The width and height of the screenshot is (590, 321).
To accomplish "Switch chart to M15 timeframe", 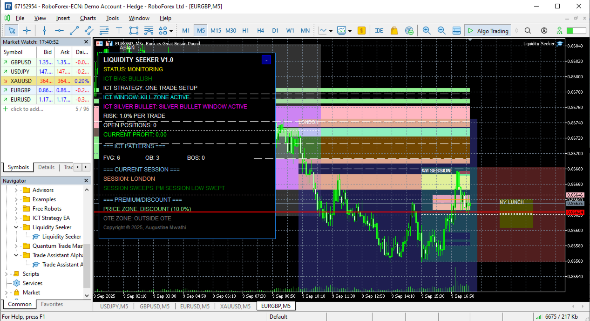I will pyautogui.click(x=216, y=31).
